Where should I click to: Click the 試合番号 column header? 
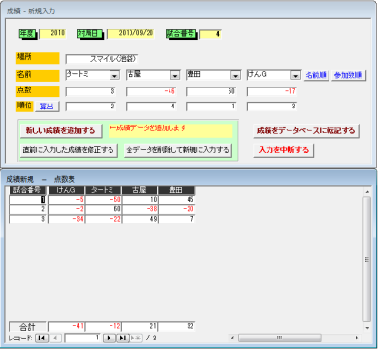[28, 190]
